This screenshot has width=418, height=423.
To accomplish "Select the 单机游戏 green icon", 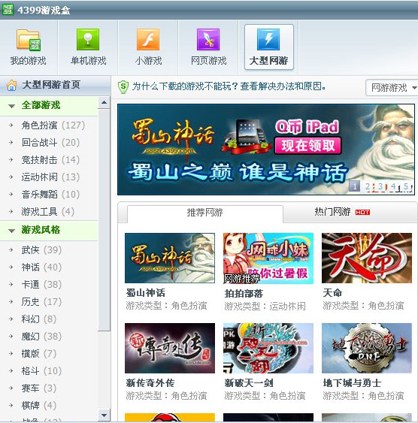I will 88,40.
